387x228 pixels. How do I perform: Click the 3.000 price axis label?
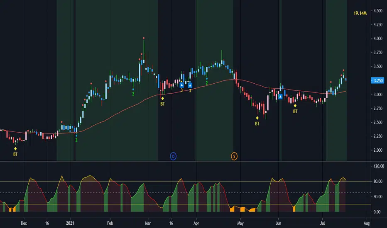pos(378,95)
